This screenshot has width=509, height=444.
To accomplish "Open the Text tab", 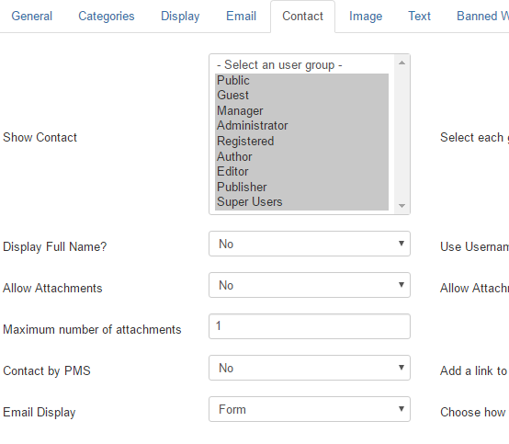I will (419, 16).
